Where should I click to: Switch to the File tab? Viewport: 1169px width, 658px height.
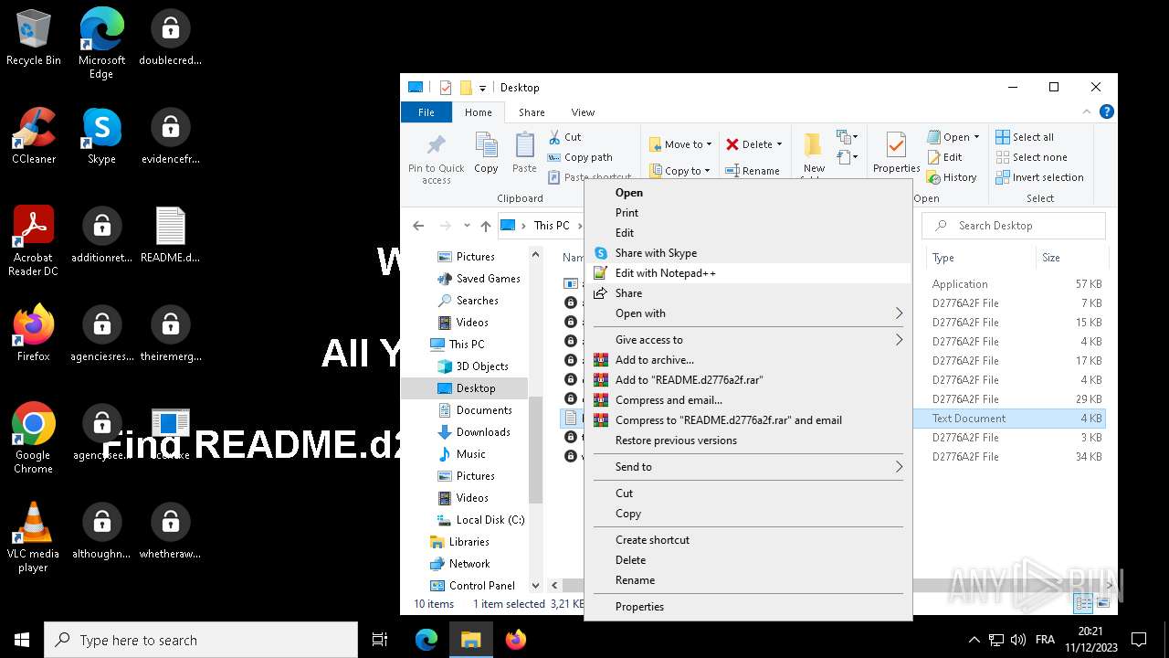click(x=427, y=112)
